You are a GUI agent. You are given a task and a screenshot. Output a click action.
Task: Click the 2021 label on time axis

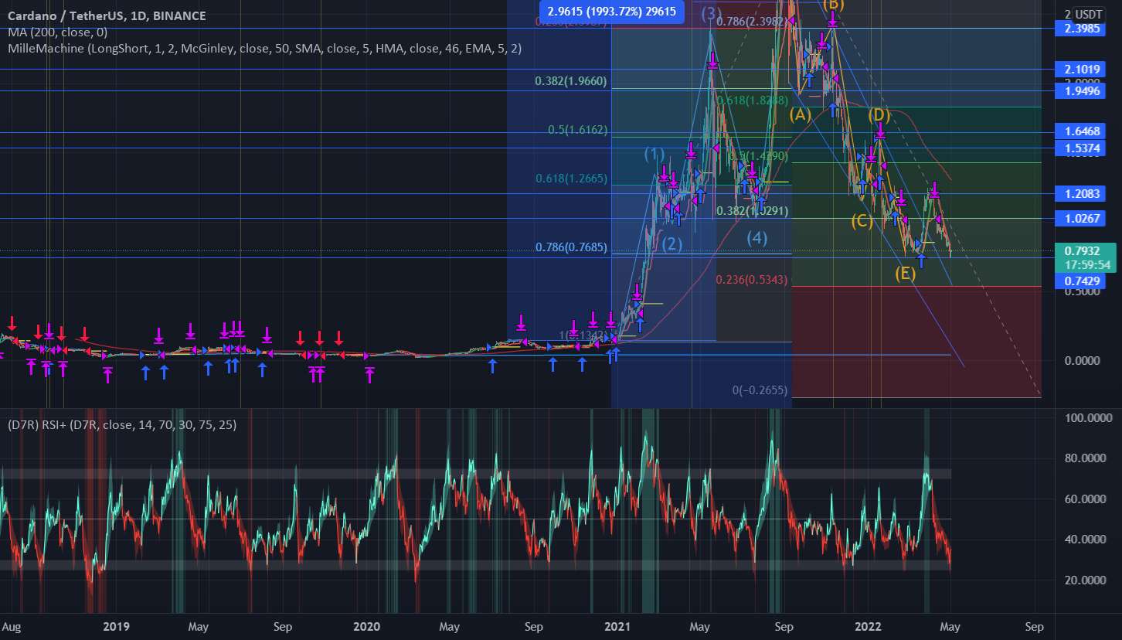pos(617,626)
